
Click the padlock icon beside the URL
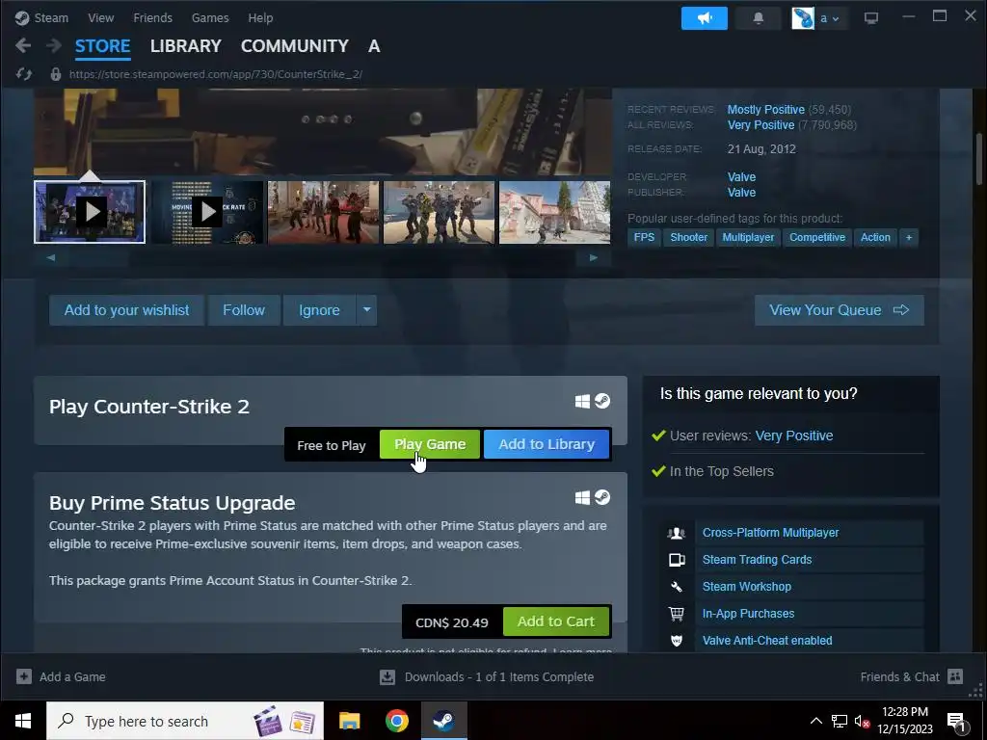pos(55,74)
